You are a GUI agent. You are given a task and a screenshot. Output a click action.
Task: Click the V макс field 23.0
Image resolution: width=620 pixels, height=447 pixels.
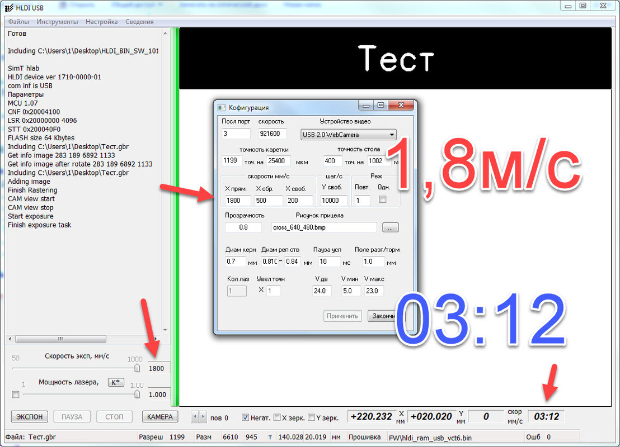pyautogui.click(x=374, y=291)
